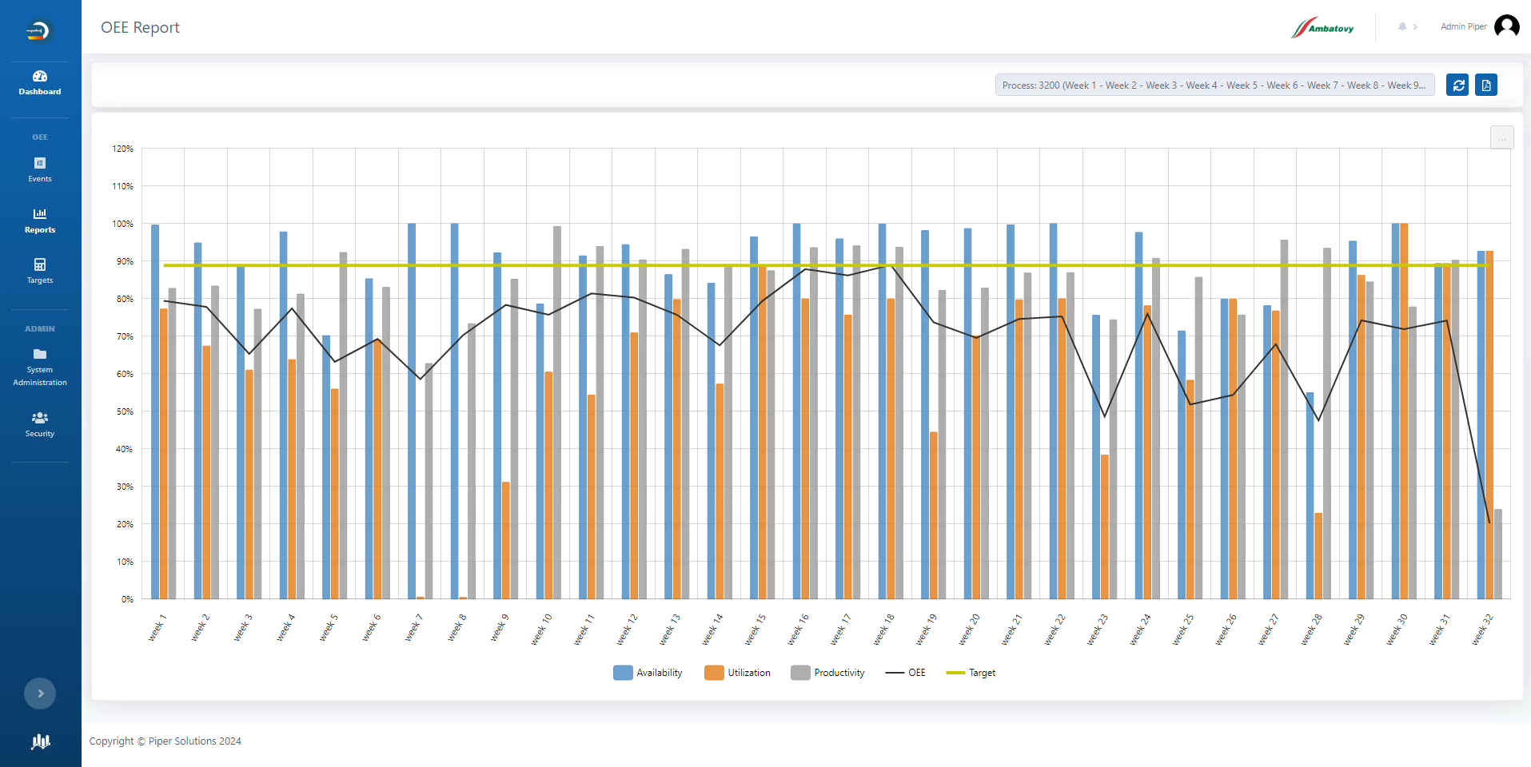Export report with the PDF file icon

pos(1486,85)
